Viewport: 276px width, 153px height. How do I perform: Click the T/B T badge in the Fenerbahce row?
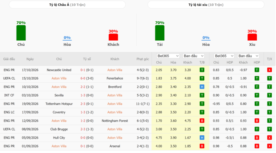click(x=202, y=78)
